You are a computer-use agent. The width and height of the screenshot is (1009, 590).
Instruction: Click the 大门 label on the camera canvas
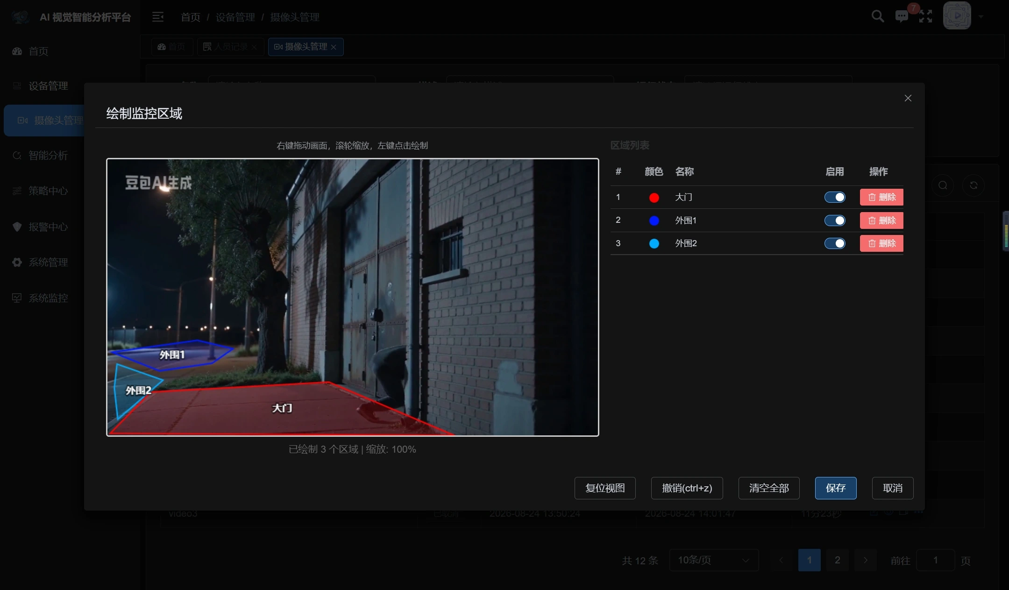coord(282,408)
